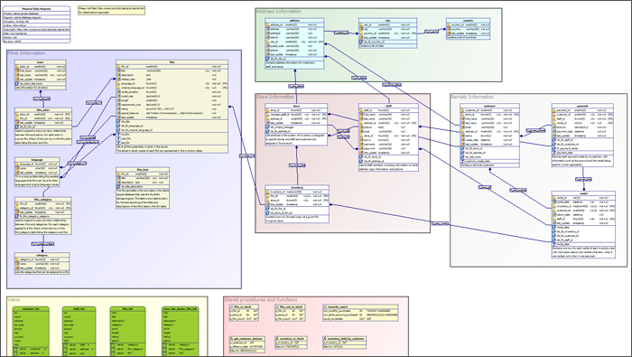Click relationship label between film_actor and actor

point(42,99)
